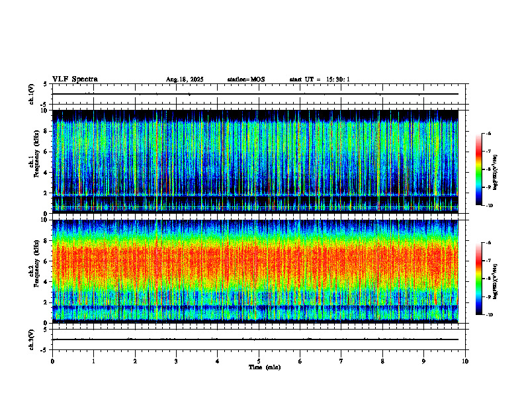Click ch.1 frequency axis tick "4"
This screenshot has width=524, height=405.
pos(46,173)
